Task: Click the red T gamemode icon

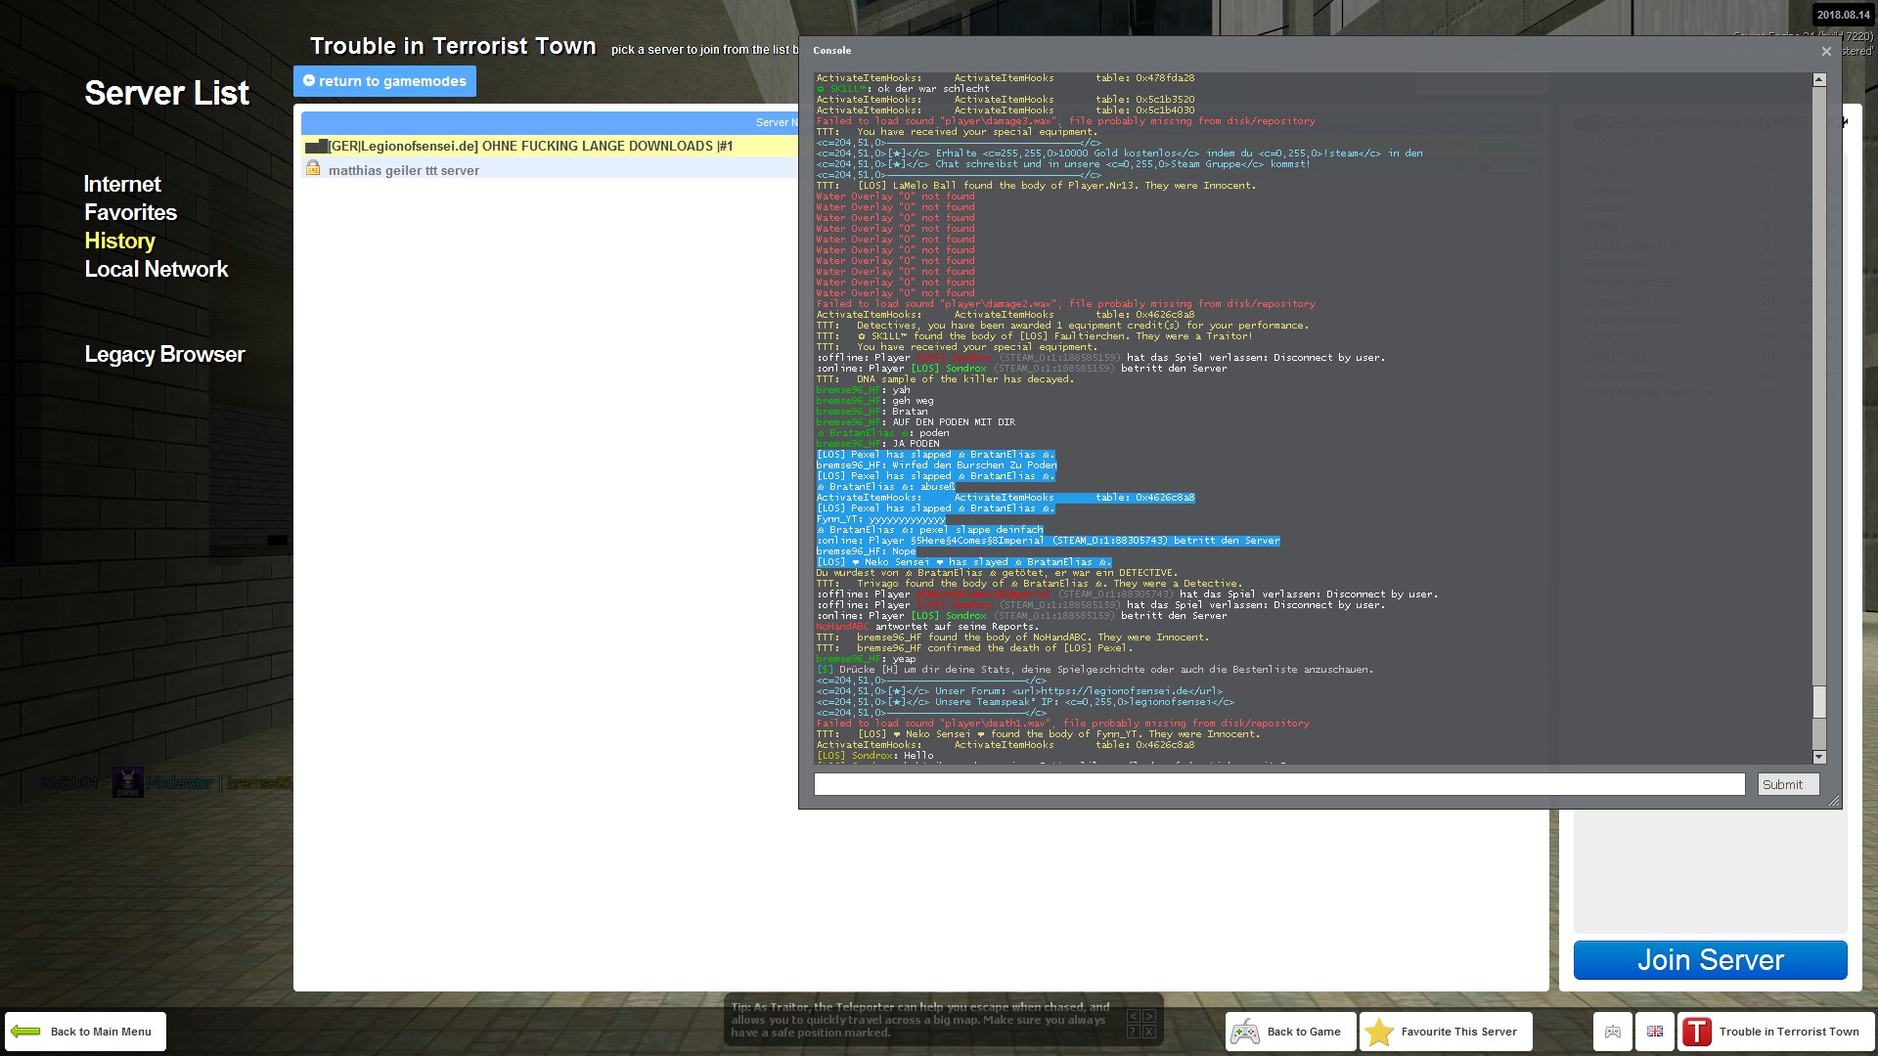Action: (x=1697, y=1032)
